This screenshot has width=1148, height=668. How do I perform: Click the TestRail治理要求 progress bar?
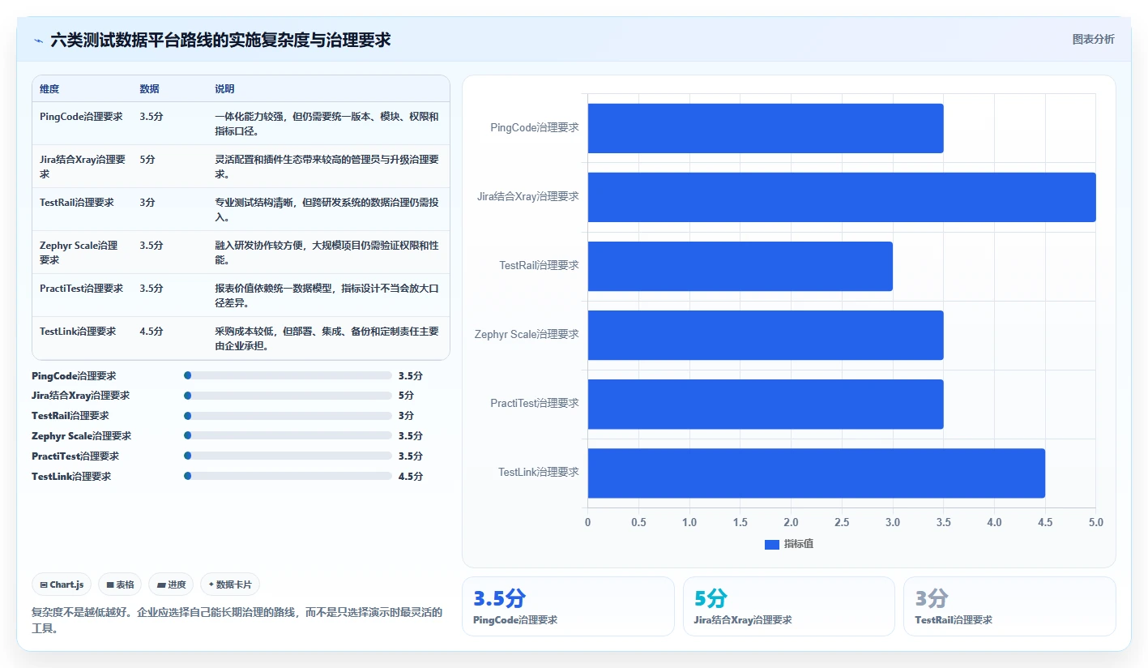pos(288,416)
